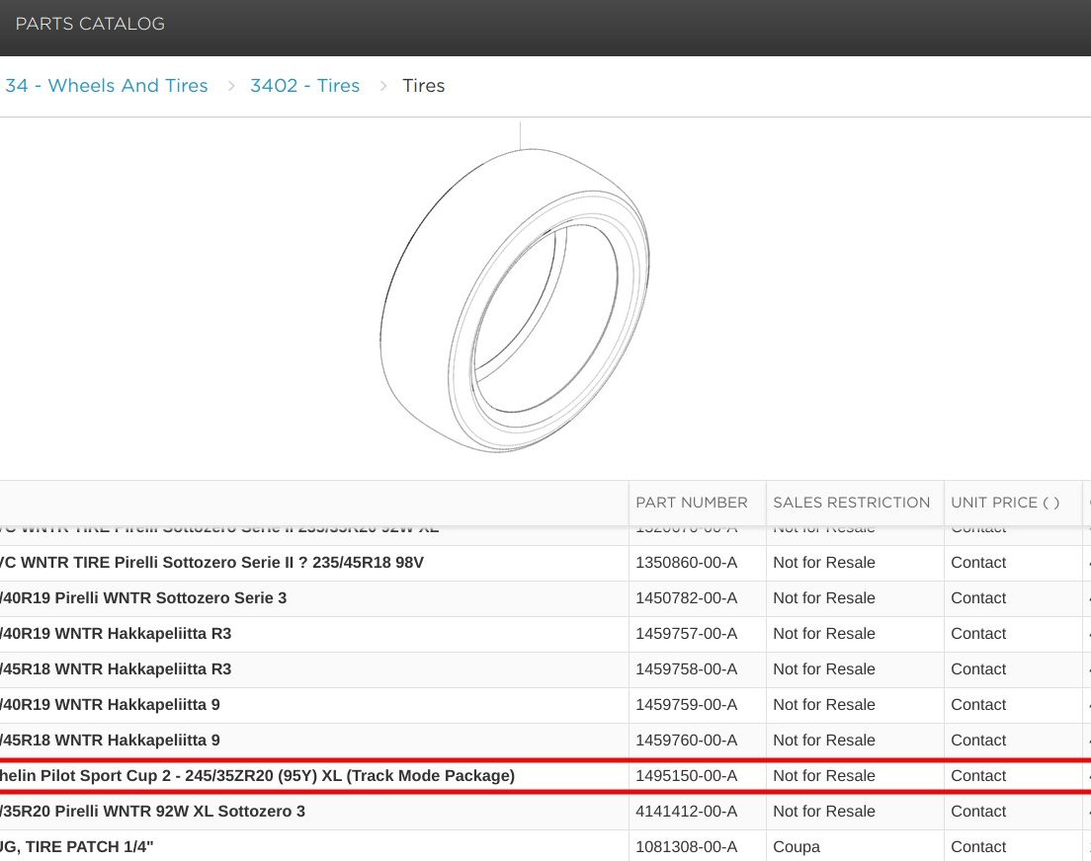This screenshot has height=861, width=1091.
Task: Click 'Contact' price for part 1459758-00-A
Action: [x=978, y=669]
